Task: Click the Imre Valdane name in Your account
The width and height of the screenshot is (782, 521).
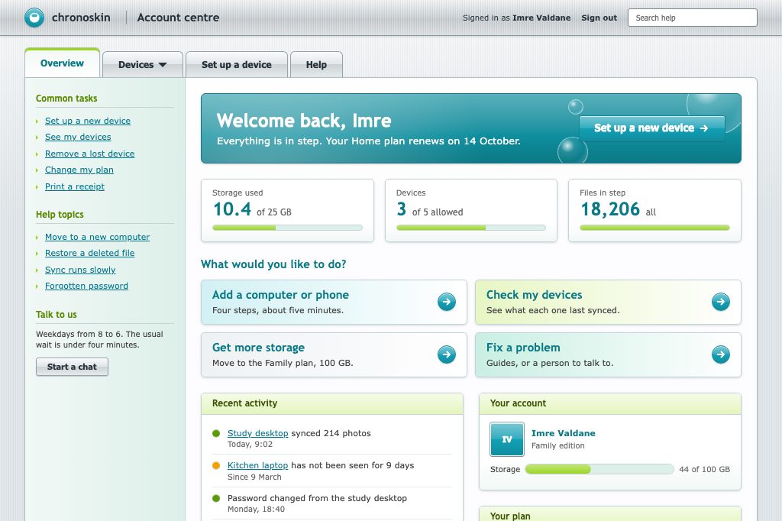Action: pos(563,433)
